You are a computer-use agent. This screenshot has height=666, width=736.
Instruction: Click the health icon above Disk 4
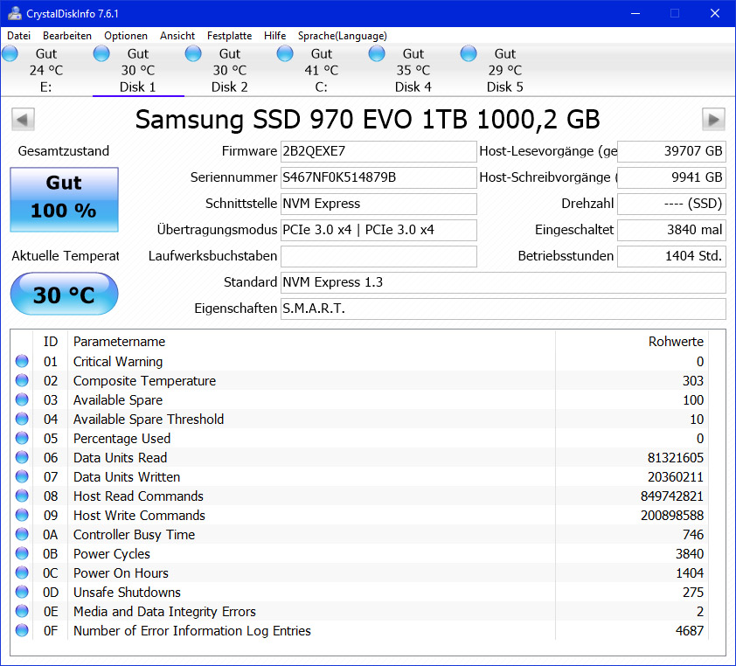tap(376, 52)
